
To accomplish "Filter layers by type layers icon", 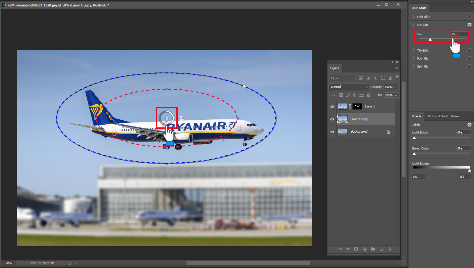I will tap(375, 78).
